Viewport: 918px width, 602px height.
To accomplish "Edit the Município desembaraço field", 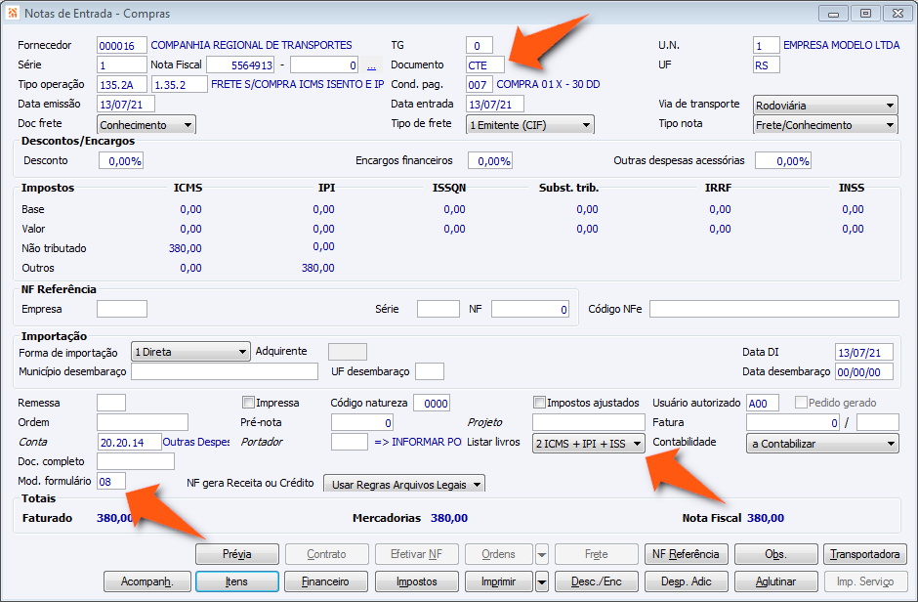I will [225, 371].
